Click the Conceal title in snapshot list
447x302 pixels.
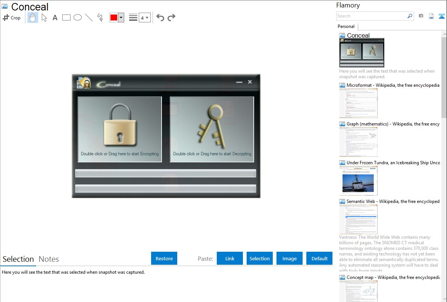[x=358, y=35]
